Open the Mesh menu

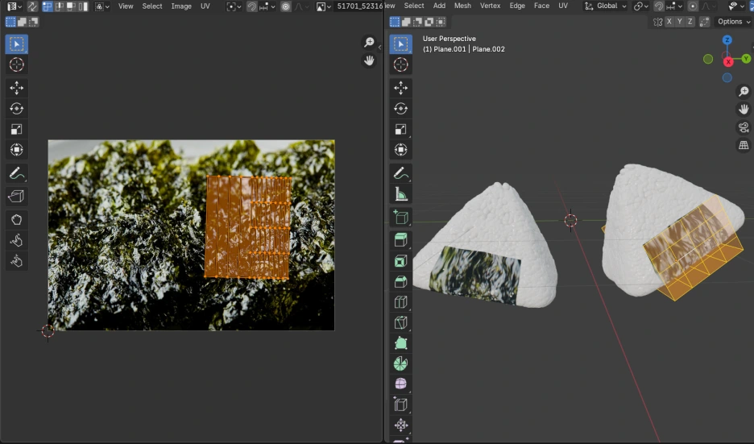click(462, 6)
